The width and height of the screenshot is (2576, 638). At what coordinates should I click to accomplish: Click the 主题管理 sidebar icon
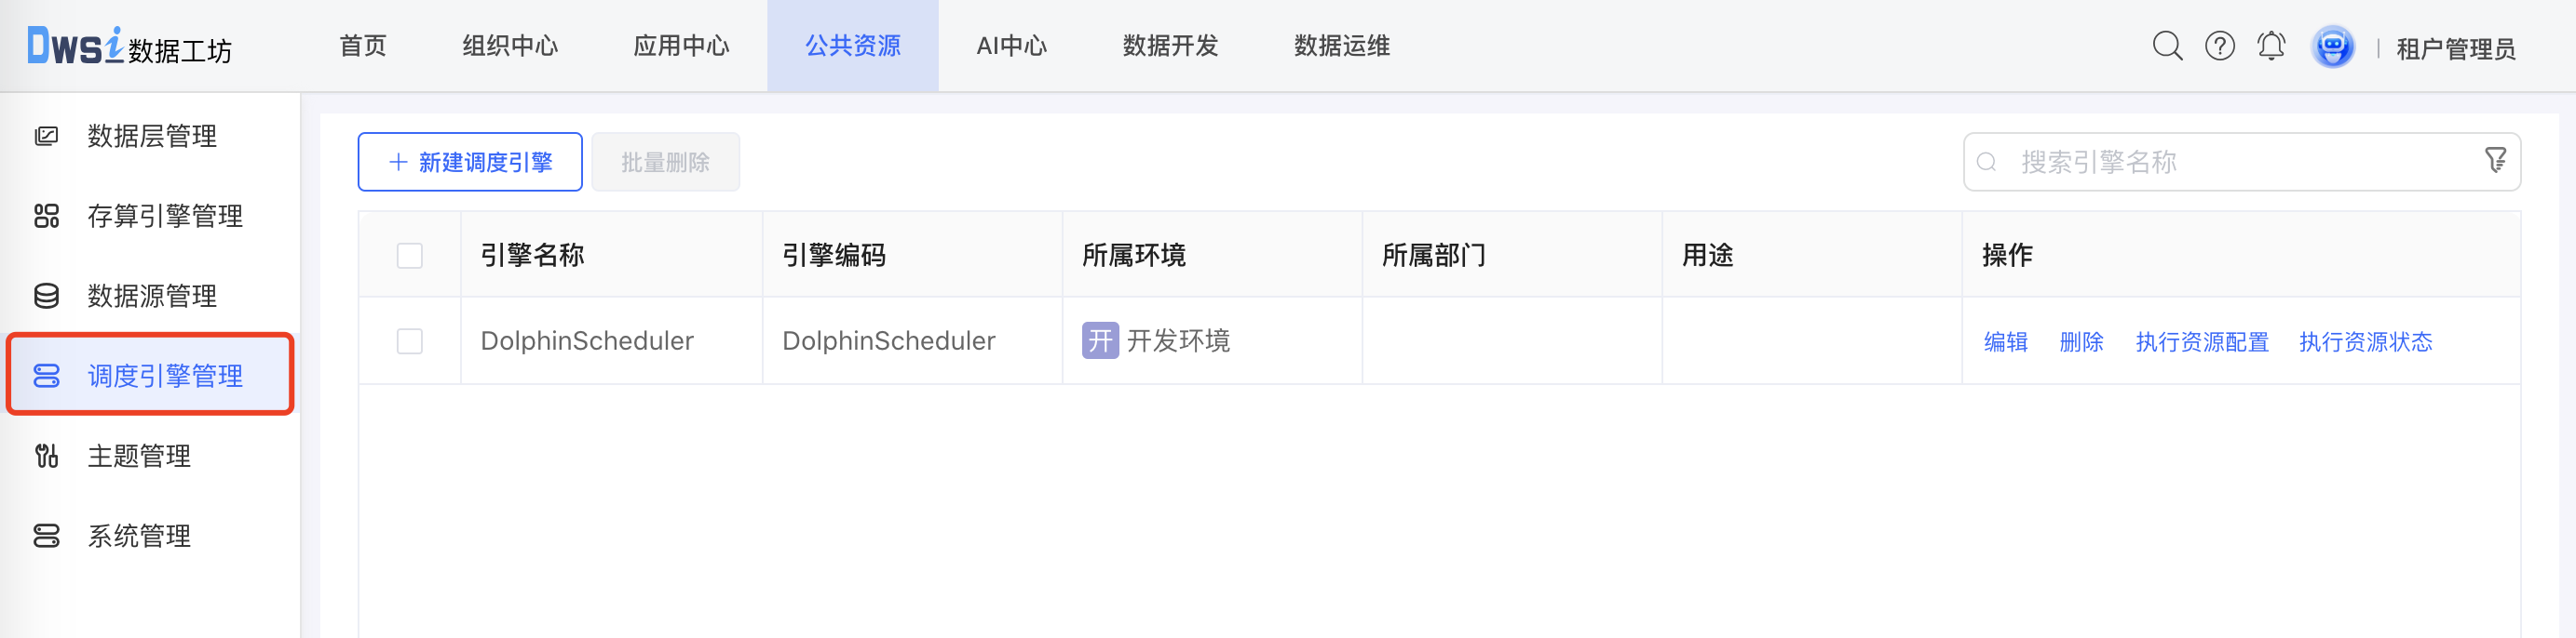point(46,457)
